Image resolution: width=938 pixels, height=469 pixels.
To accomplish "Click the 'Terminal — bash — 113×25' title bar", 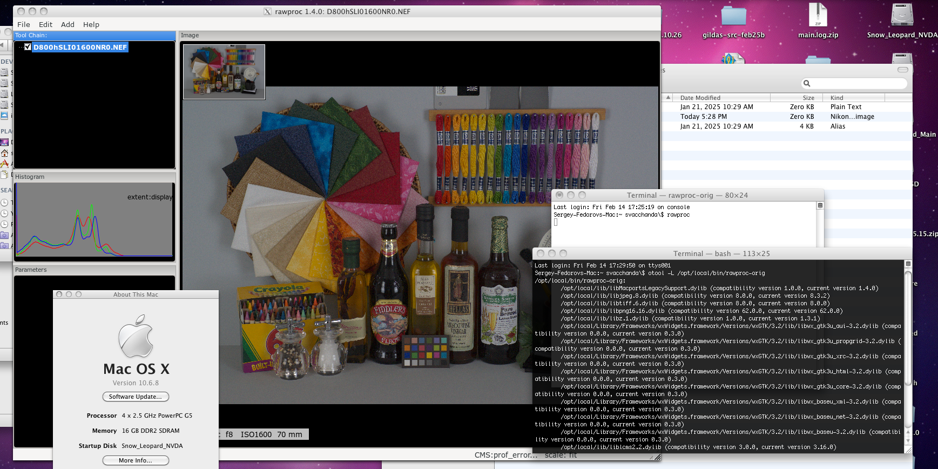I will 721,253.
